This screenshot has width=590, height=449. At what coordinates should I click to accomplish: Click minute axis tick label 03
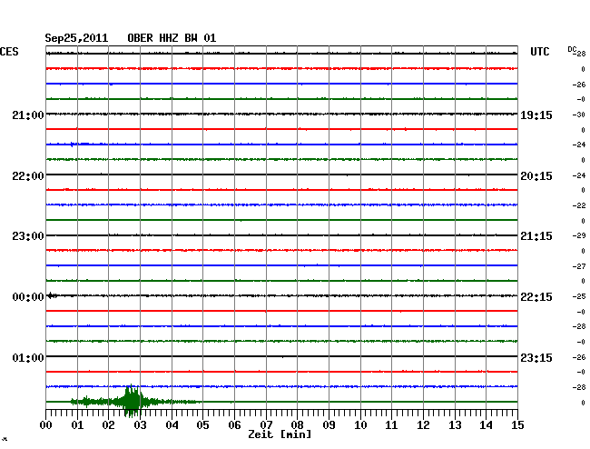click(140, 425)
